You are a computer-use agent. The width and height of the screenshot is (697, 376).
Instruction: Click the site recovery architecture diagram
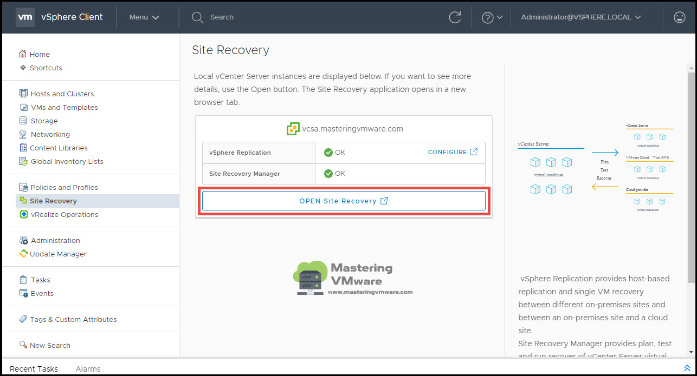click(x=595, y=167)
